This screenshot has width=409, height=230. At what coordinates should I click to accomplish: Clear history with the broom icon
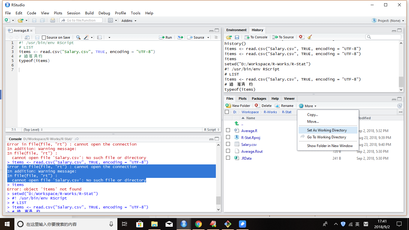point(310,37)
